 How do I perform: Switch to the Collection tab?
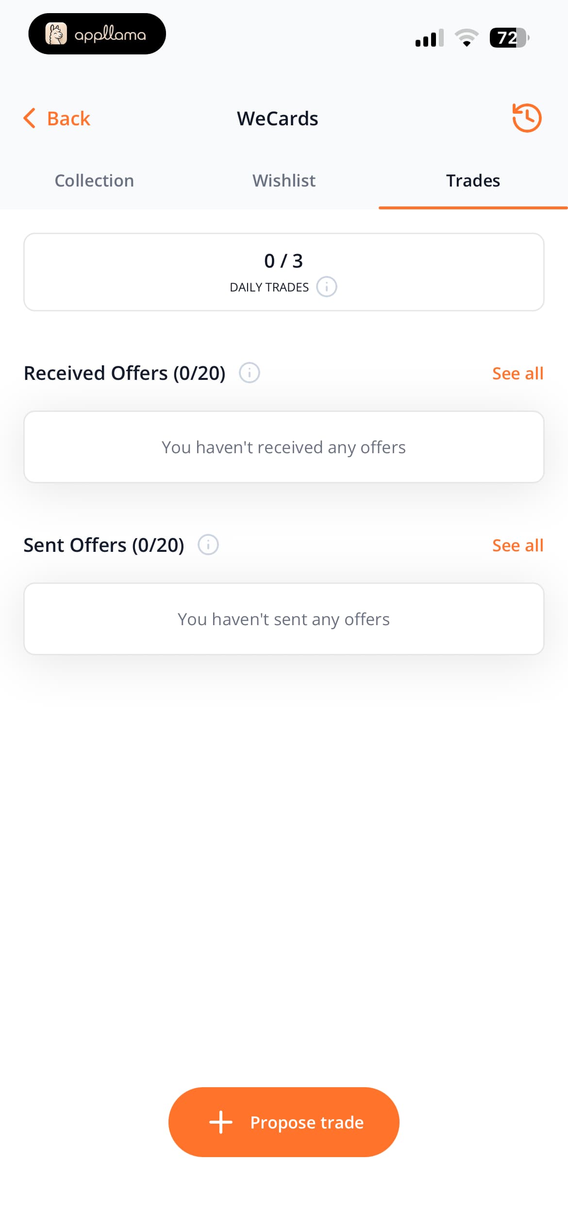click(x=94, y=181)
